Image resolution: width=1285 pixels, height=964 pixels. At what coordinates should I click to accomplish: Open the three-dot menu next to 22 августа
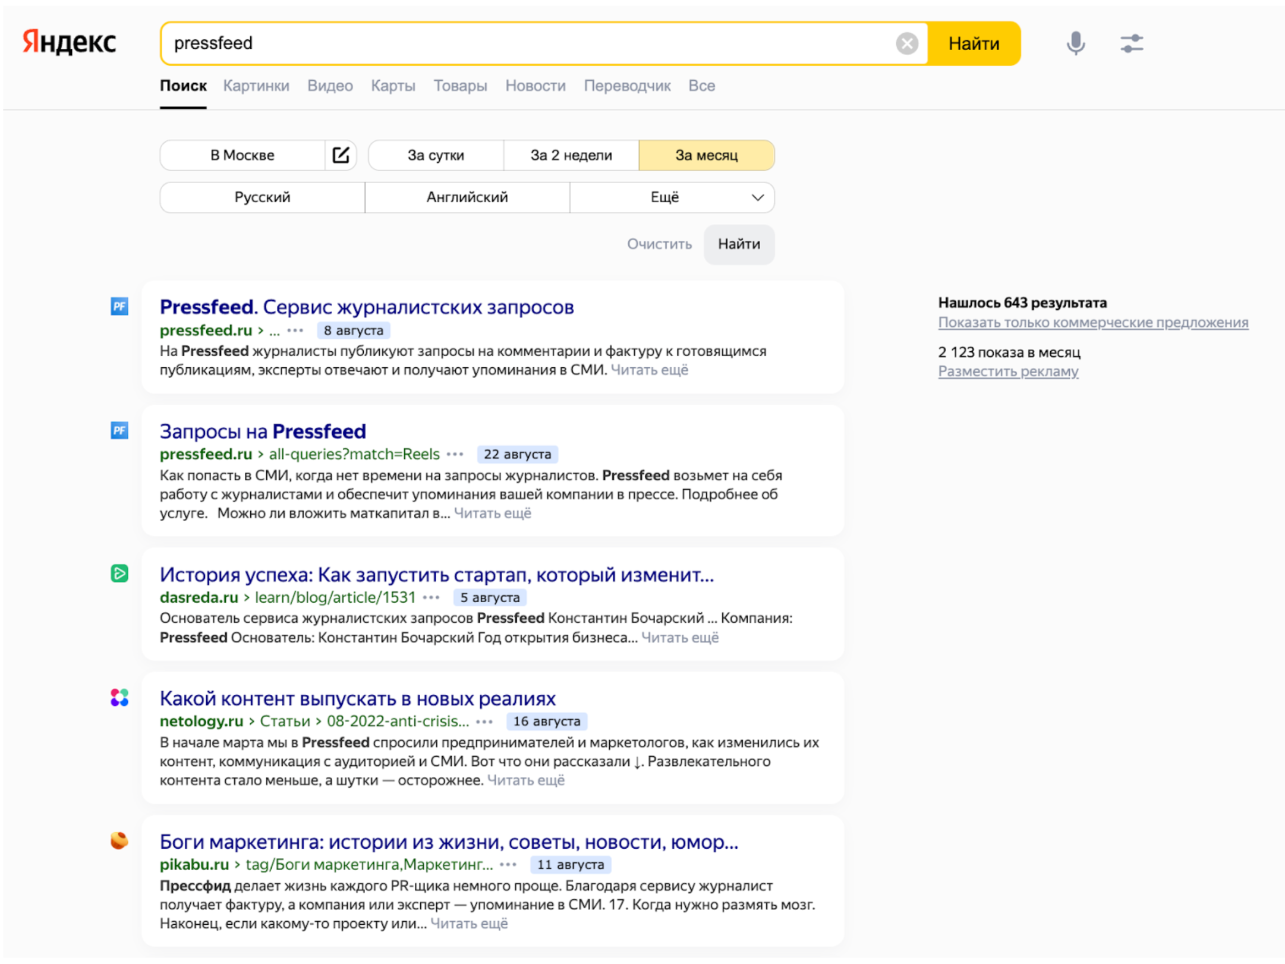point(455,454)
